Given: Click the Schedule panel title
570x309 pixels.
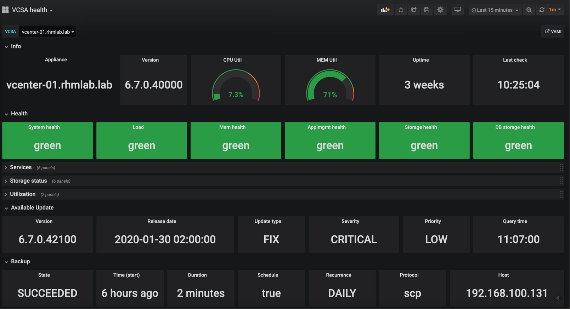Looking at the screenshot, I should pyautogui.click(x=268, y=275).
